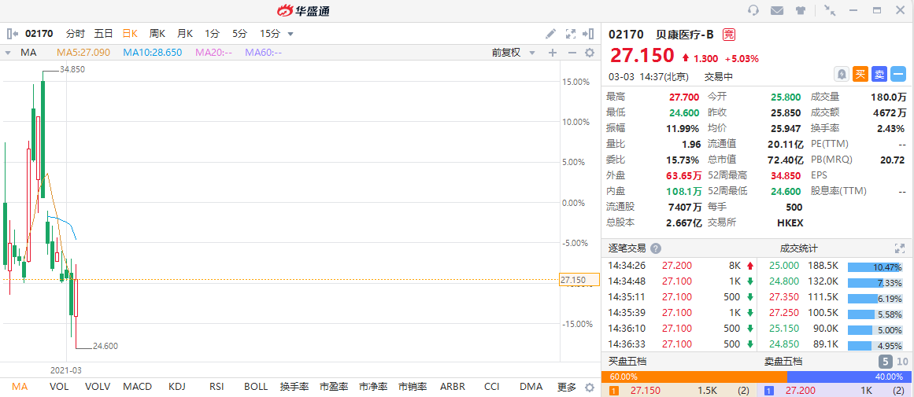This screenshot has width=914, height=397.
Task: Select the 14:34:26 trade row
Action: click(x=679, y=266)
